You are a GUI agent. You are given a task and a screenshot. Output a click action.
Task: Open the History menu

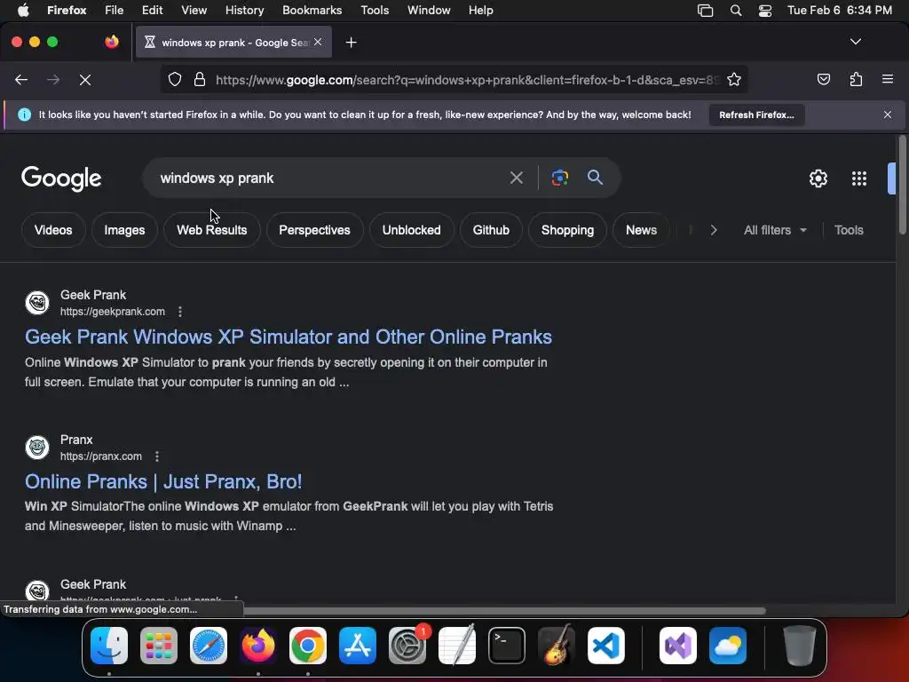click(244, 10)
